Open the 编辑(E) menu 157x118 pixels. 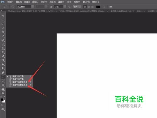tap(19, 2)
